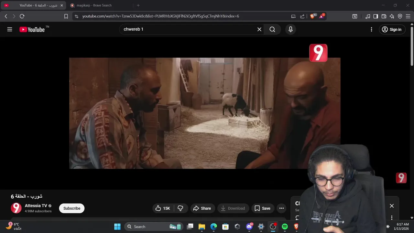Click the browser address bar URL
Image resolution: width=414 pixels, height=233 pixels.
pos(161,16)
